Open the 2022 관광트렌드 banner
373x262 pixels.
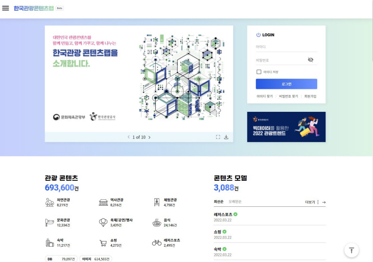click(286, 127)
